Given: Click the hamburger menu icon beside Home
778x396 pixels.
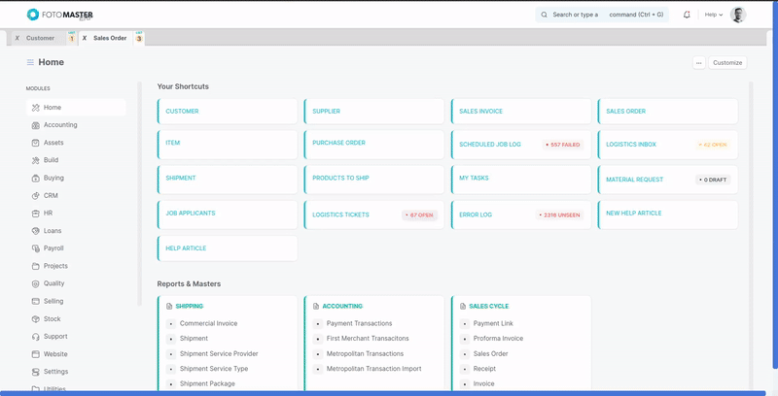Looking at the screenshot, I should [x=30, y=62].
